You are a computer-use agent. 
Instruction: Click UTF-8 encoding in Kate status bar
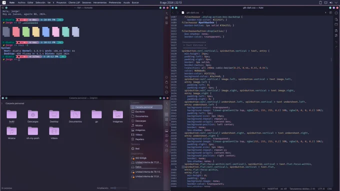click(321, 189)
